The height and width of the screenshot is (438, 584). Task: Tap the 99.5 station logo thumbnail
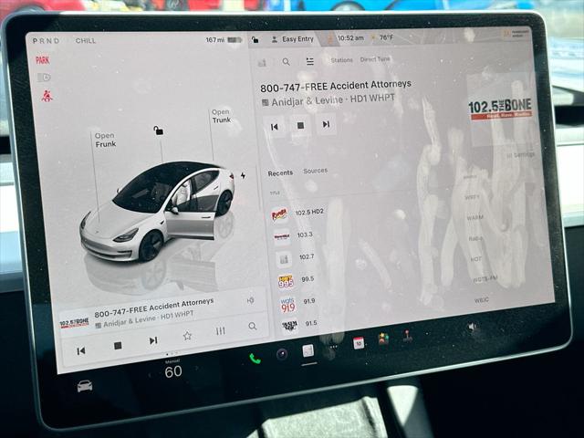(286, 281)
